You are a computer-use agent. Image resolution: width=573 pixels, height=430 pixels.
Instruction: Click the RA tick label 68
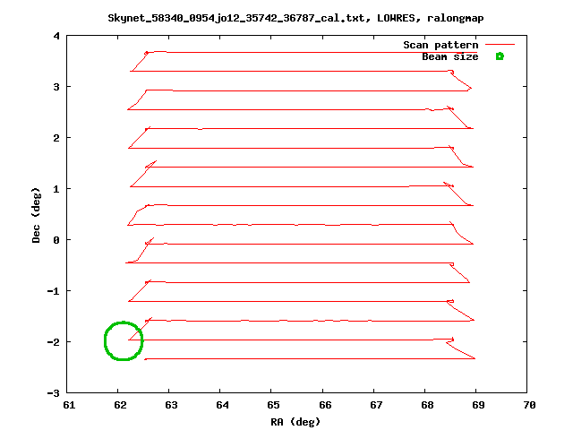427,405
